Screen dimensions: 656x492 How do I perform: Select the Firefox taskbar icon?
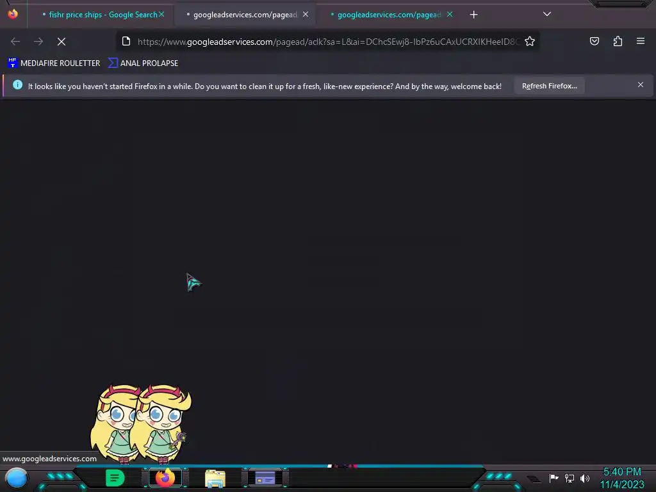(x=165, y=478)
